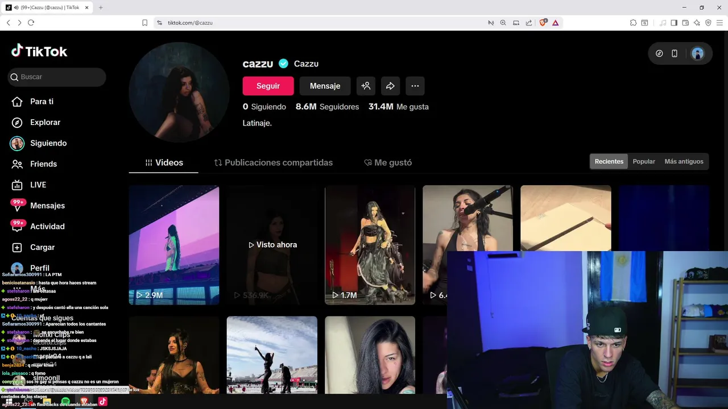This screenshot has width=728, height=409.
Task: Click 0 Siguiendo count
Action: (x=264, y=107)
